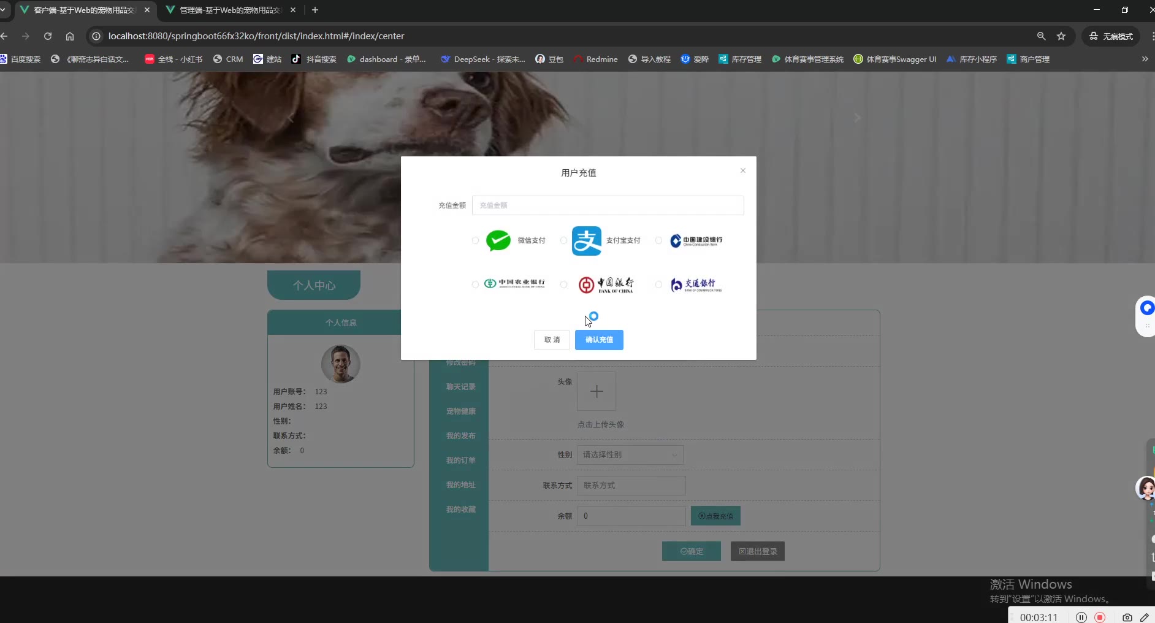
Task: Click the user profile avatar photo
Action: (341, 364)
